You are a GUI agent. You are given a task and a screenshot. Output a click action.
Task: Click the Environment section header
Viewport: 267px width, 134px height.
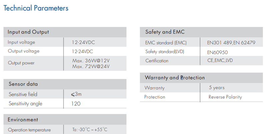pyautogui.click(x=23, y=120)
